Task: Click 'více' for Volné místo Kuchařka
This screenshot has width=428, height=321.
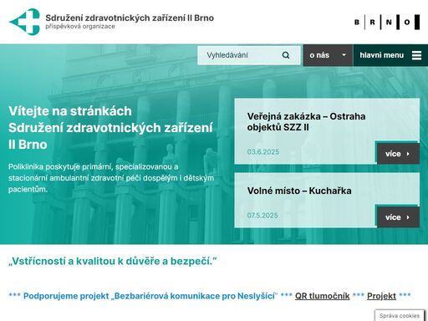Action: click(398, 217)
